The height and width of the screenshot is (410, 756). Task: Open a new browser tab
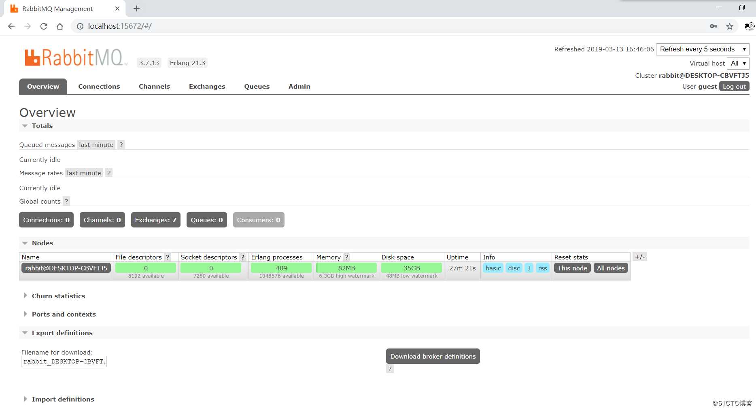tap(136, 8)
